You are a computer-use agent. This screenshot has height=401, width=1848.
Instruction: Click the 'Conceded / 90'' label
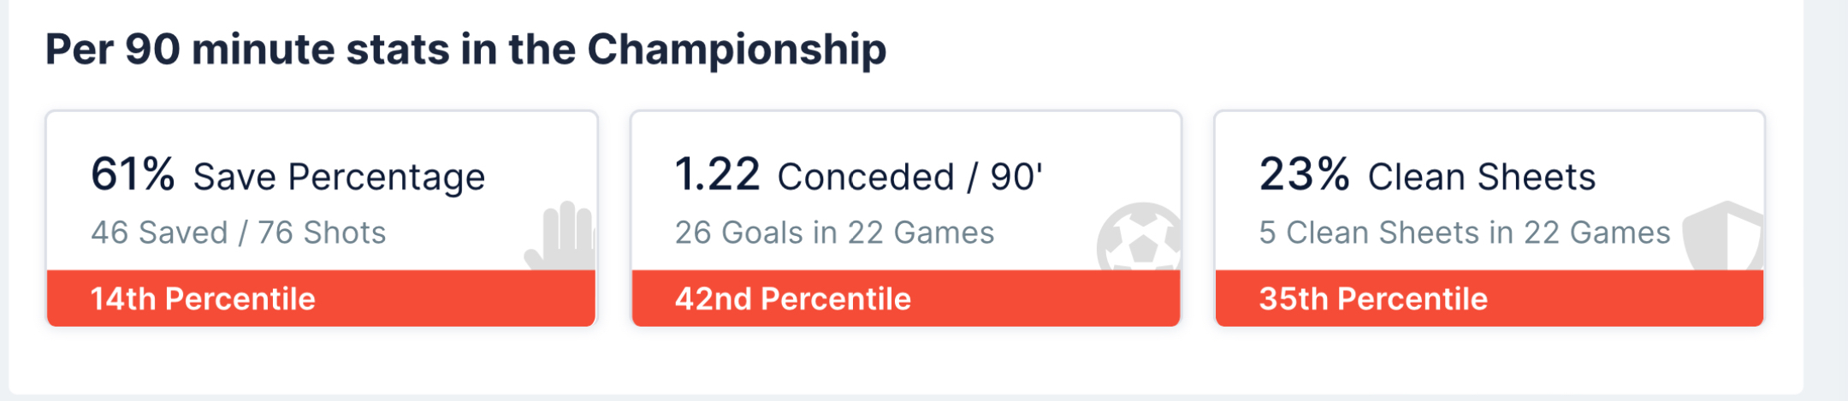point(909,177)
